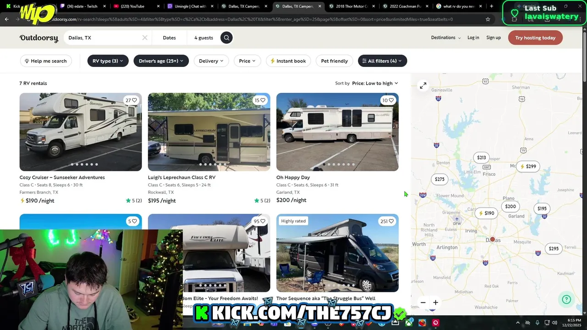Open Cozy Cruiser listing photo
Screen dimensions: 587x330
tap(81, 132)
